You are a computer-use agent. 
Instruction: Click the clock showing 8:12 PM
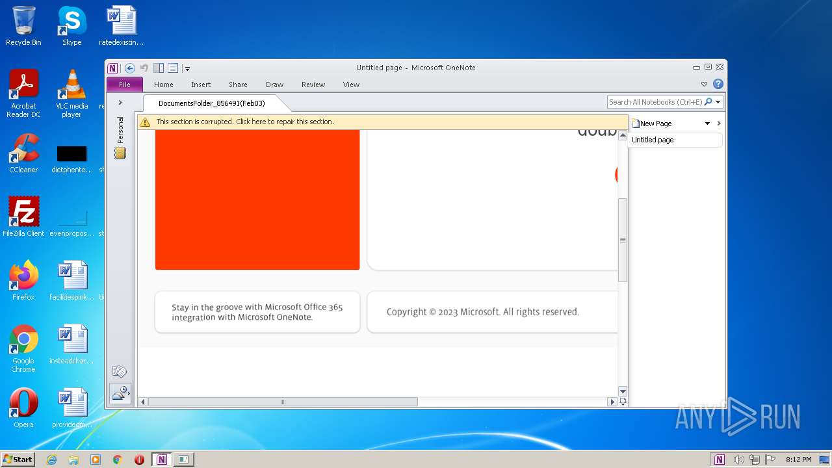pyautogui.click(x=798, y=460)
